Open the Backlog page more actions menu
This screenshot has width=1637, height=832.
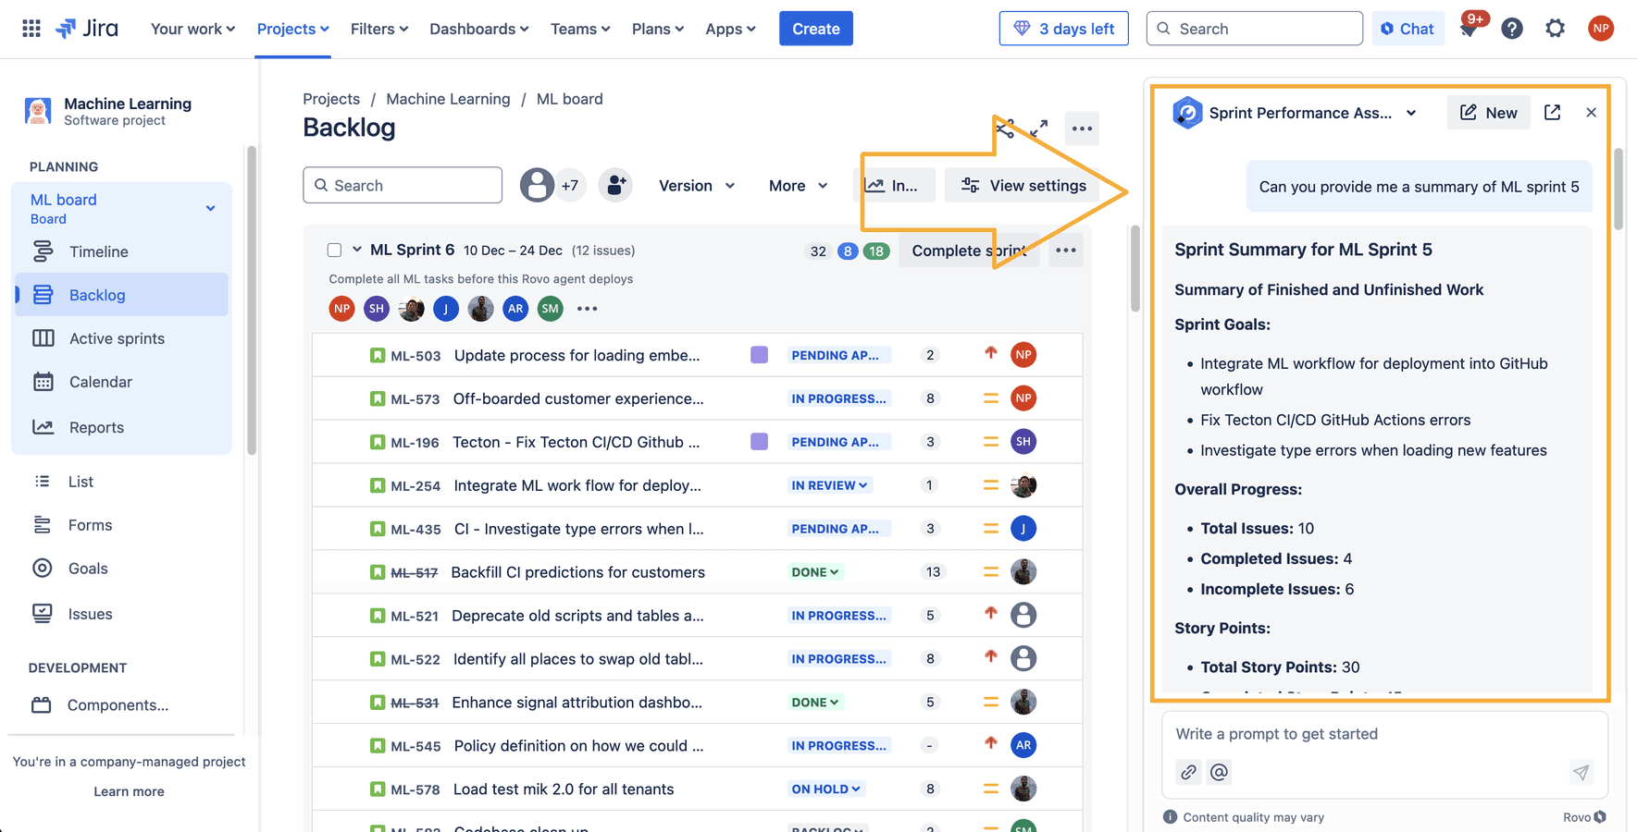(x=1082, y=128)
